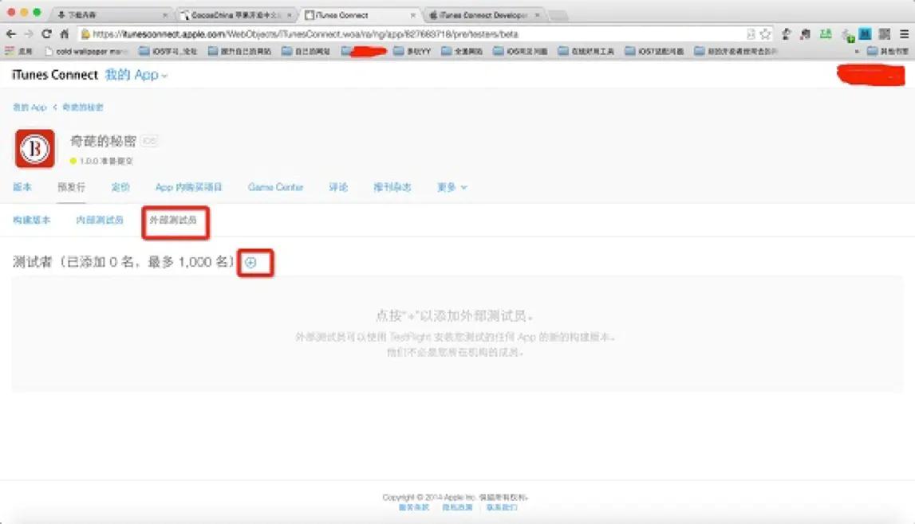Open the App 内购买项目 tab
This screenshot has width=915, height=524.
tap(188, 187)
